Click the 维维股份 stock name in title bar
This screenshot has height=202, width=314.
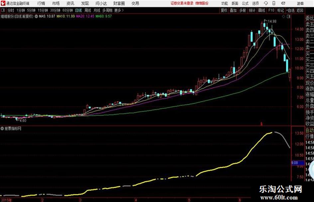pos(202,3)
